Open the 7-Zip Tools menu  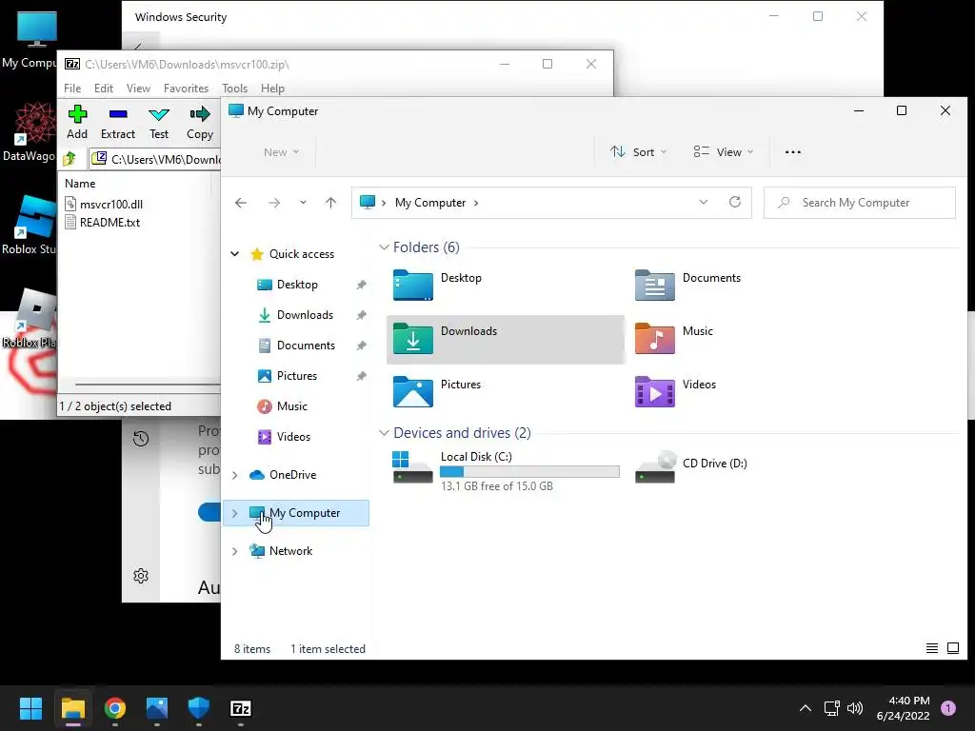click(x=234, y=89)
